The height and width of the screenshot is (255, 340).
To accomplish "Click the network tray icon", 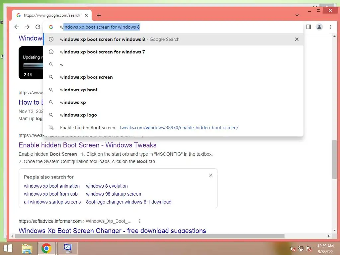I will pyautogui.click(x=301, y=249).
